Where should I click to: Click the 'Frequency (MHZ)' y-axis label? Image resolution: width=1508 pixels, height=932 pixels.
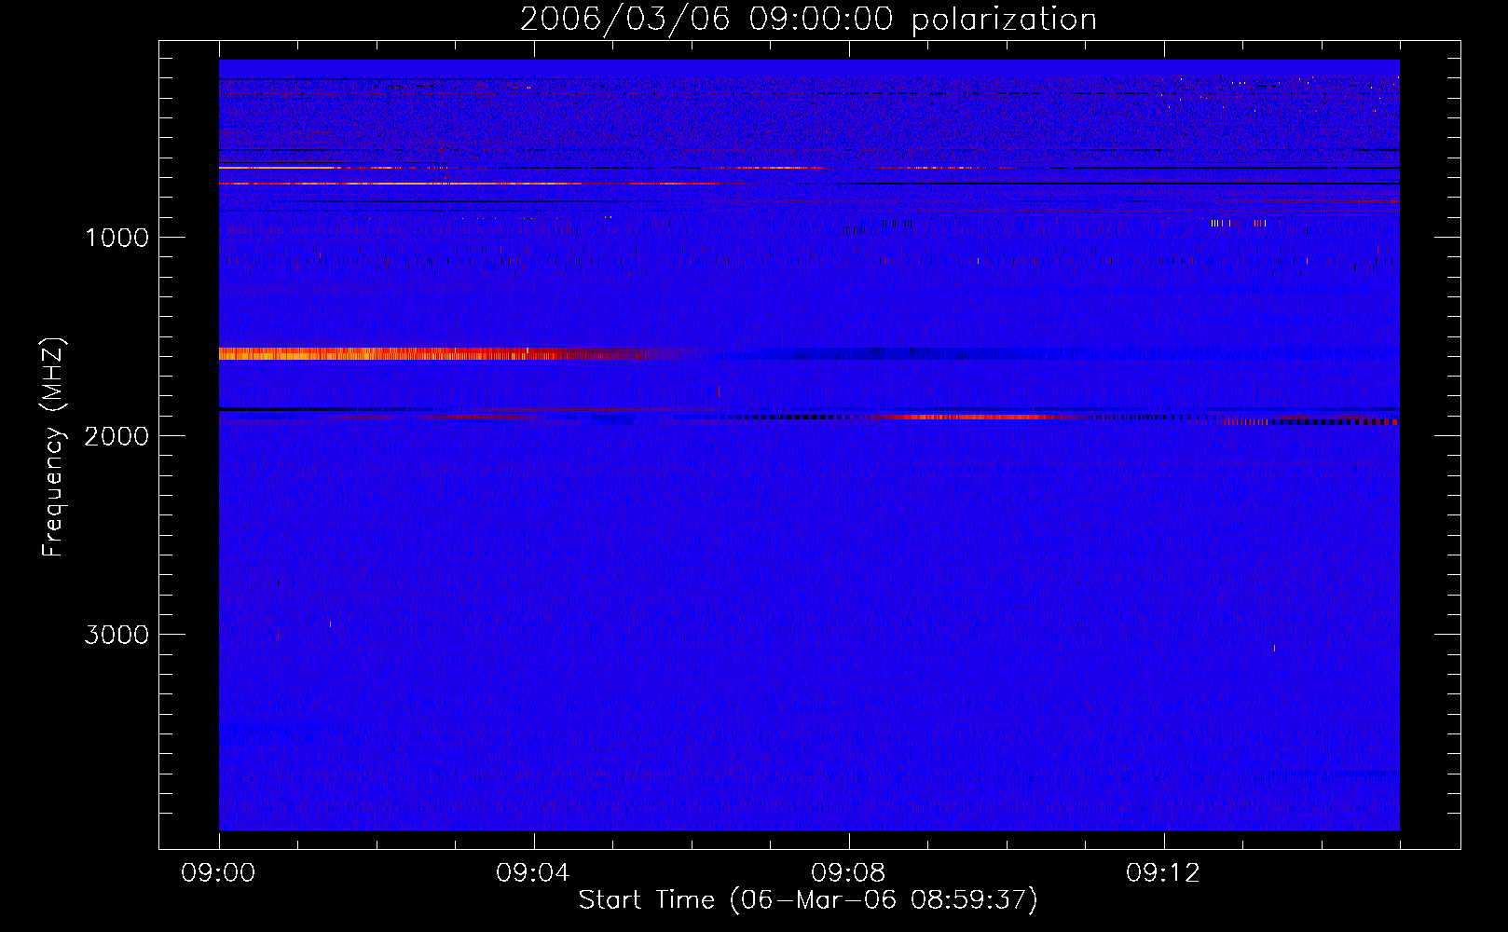point(54,447)
